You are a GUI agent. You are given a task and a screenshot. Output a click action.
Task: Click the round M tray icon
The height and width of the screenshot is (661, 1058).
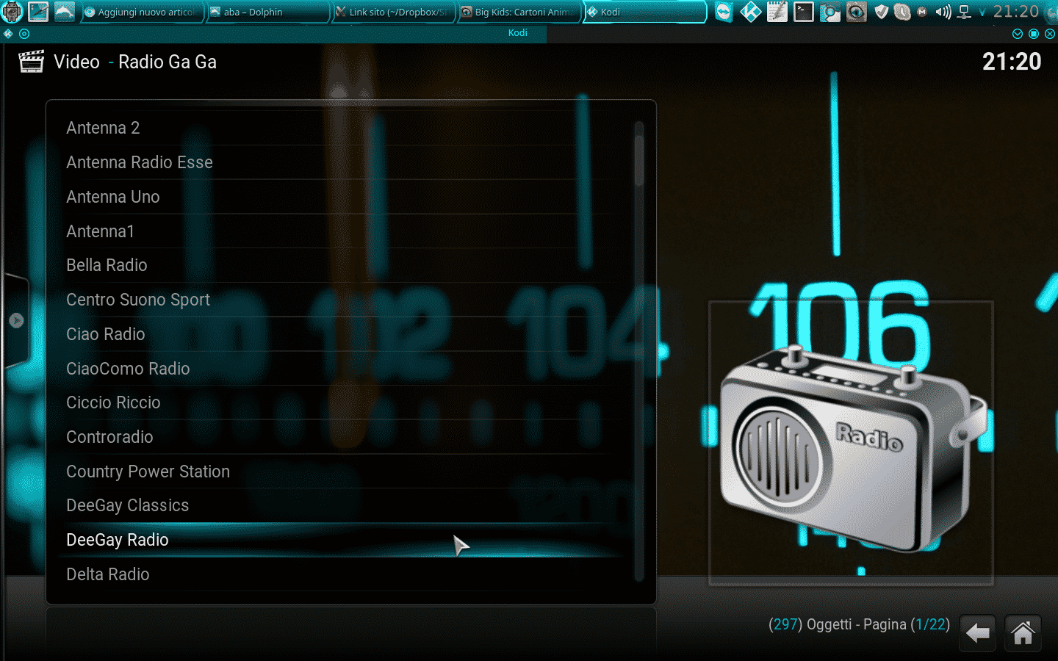point(922,12)
